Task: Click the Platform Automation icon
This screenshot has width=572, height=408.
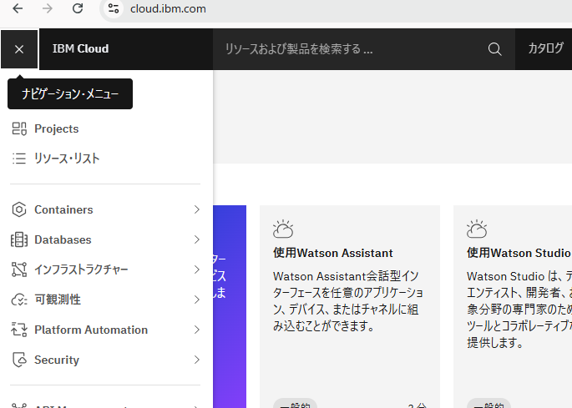Action: (19, 330)
